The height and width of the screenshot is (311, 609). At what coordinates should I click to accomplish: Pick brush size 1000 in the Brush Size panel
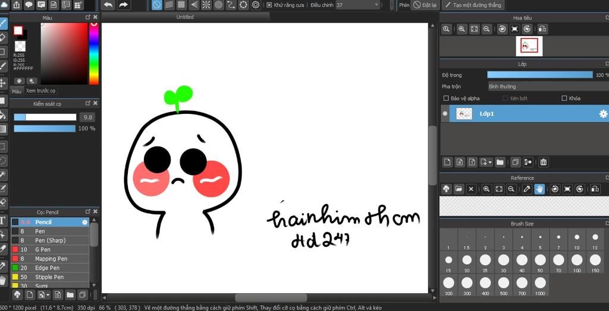coord(540,286)
